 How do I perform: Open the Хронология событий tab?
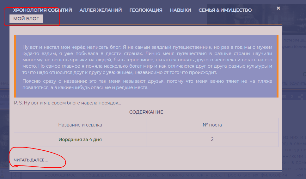point(42,10)
